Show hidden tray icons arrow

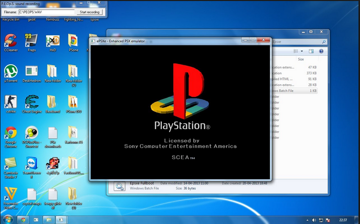(308, 220)
